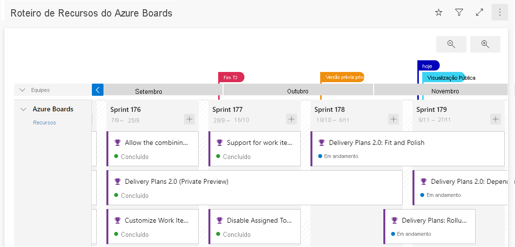The height and width of the screenshot is (247, 515).
Task: Enter full screen mode with expand arrows
Action: [x=480, y=13]
